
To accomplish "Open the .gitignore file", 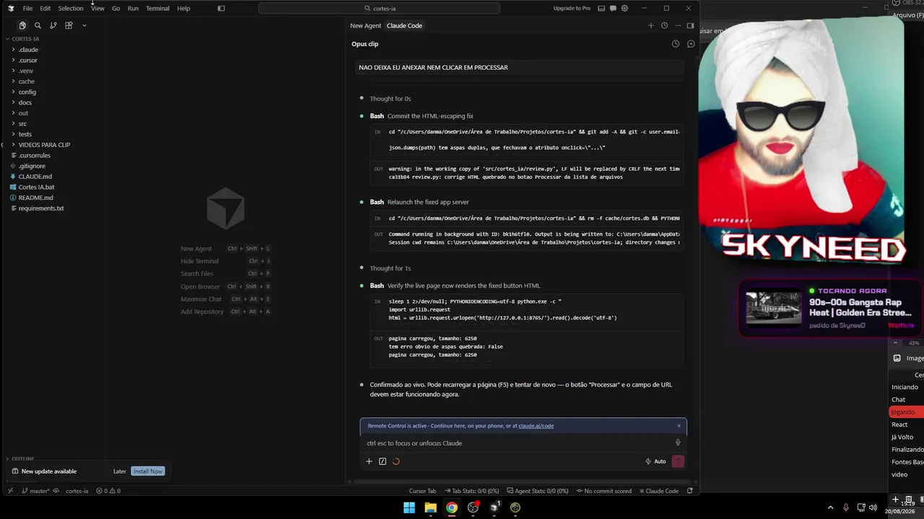I will (54, 166).
